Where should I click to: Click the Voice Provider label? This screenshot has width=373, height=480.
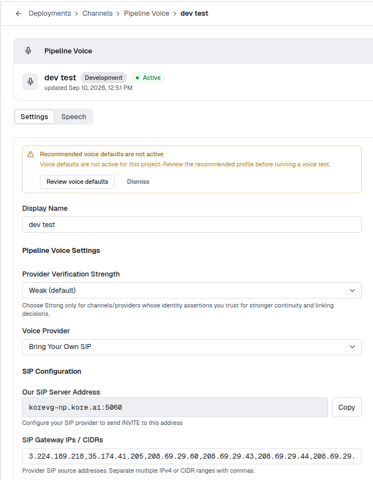46,331
